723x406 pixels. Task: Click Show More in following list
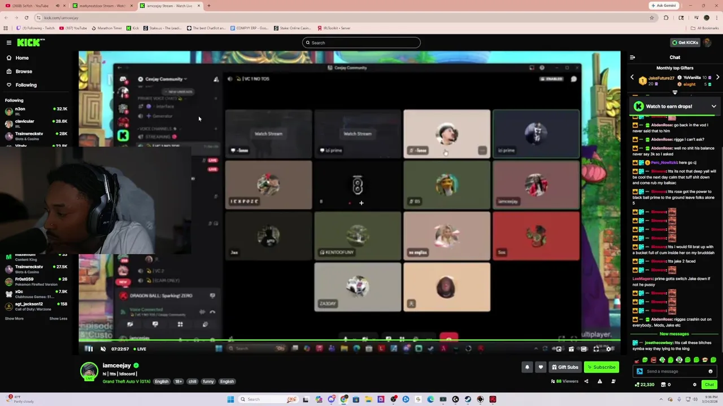pos(14,319)
